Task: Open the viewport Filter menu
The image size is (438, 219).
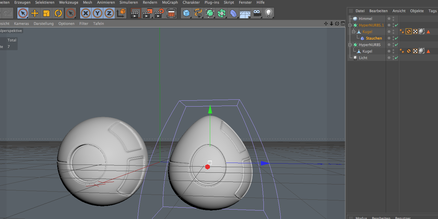Action: click(84, 23)
